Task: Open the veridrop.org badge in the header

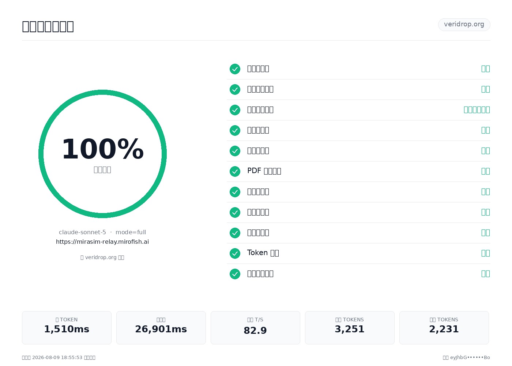Action: pyautogui.click(x=464, y=25)
